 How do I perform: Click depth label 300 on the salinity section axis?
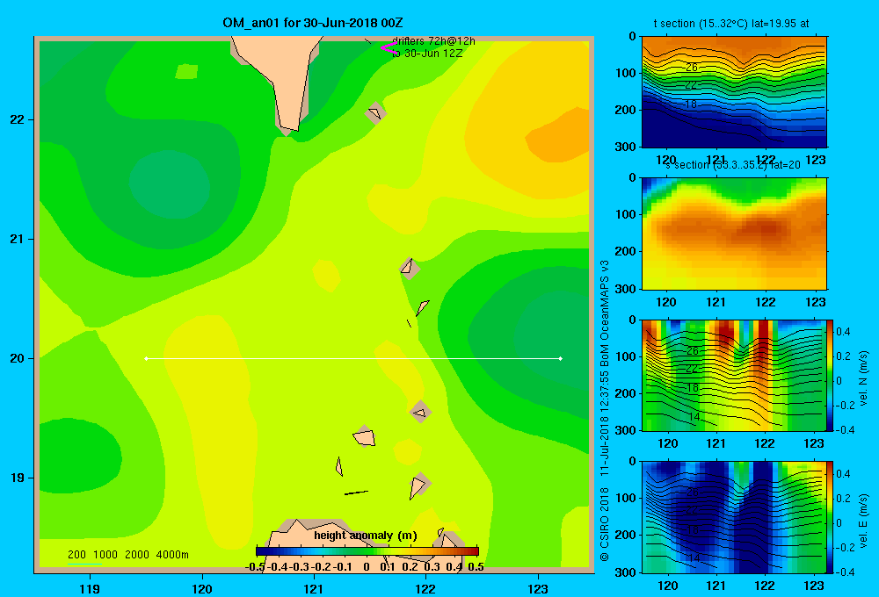pyautogui.click(x=626, y=289)
